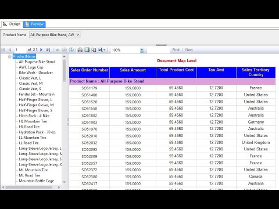Open page setup
Image resolution: width=279 pixels, height=209 pixels.
click(x=94, y=50)
